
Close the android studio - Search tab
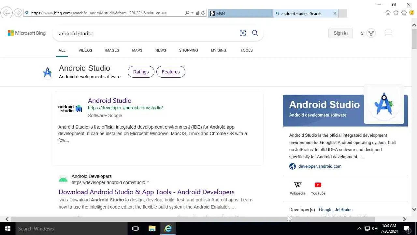tap(335, 13)
